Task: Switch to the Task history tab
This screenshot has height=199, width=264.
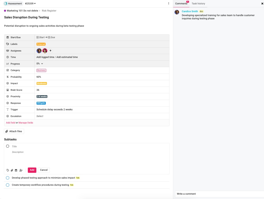Action: click(198, 4)
